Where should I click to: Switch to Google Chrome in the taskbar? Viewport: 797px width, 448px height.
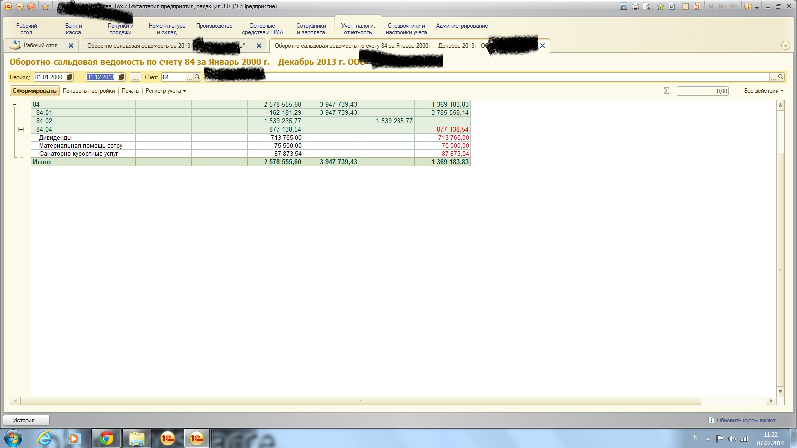(x=106, y=439)
